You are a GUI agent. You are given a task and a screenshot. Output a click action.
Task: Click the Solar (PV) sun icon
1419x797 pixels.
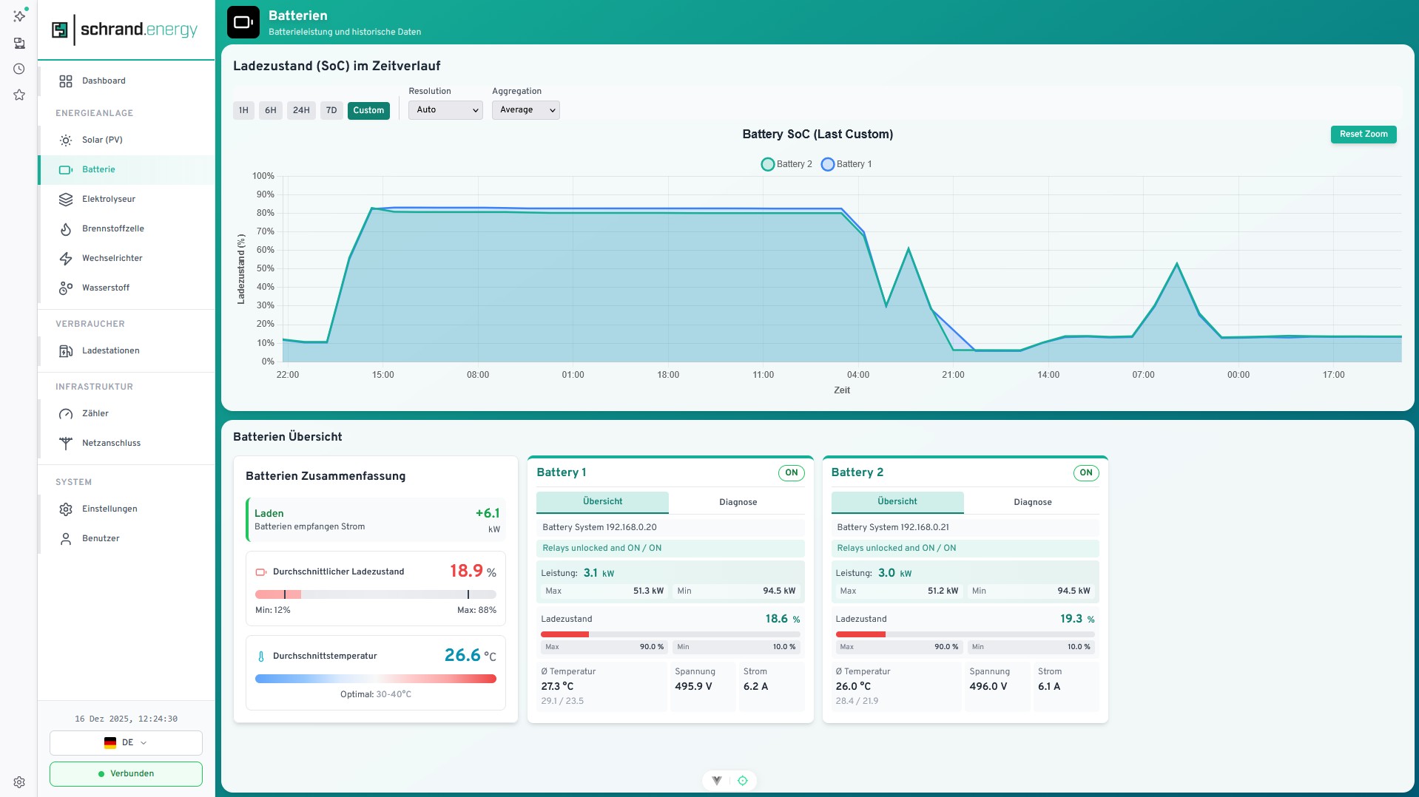pos(66,140)
